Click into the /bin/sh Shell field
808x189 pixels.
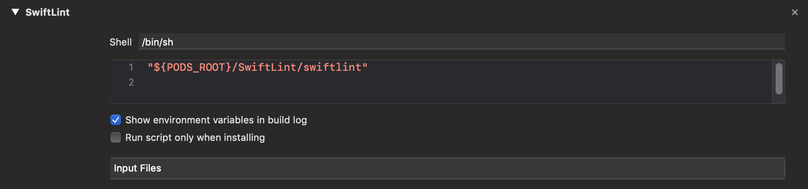click(461, 42)
